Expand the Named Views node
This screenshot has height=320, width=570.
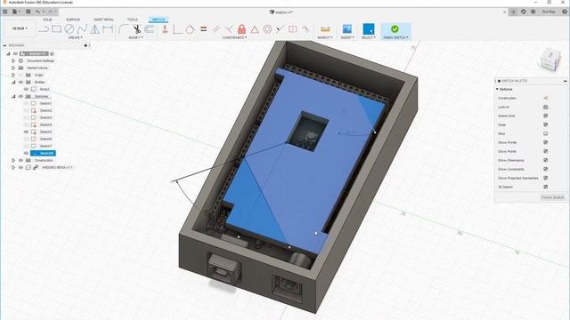pyautogui.click(x=13, y=68)
